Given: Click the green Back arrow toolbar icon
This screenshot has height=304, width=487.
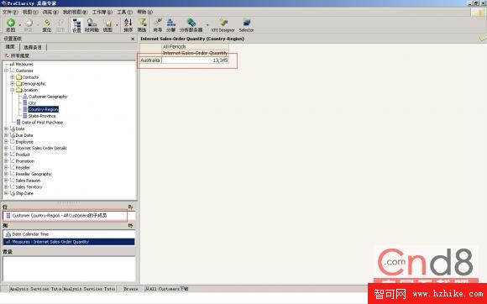Looking at the screenshot, I should (11, 25).
